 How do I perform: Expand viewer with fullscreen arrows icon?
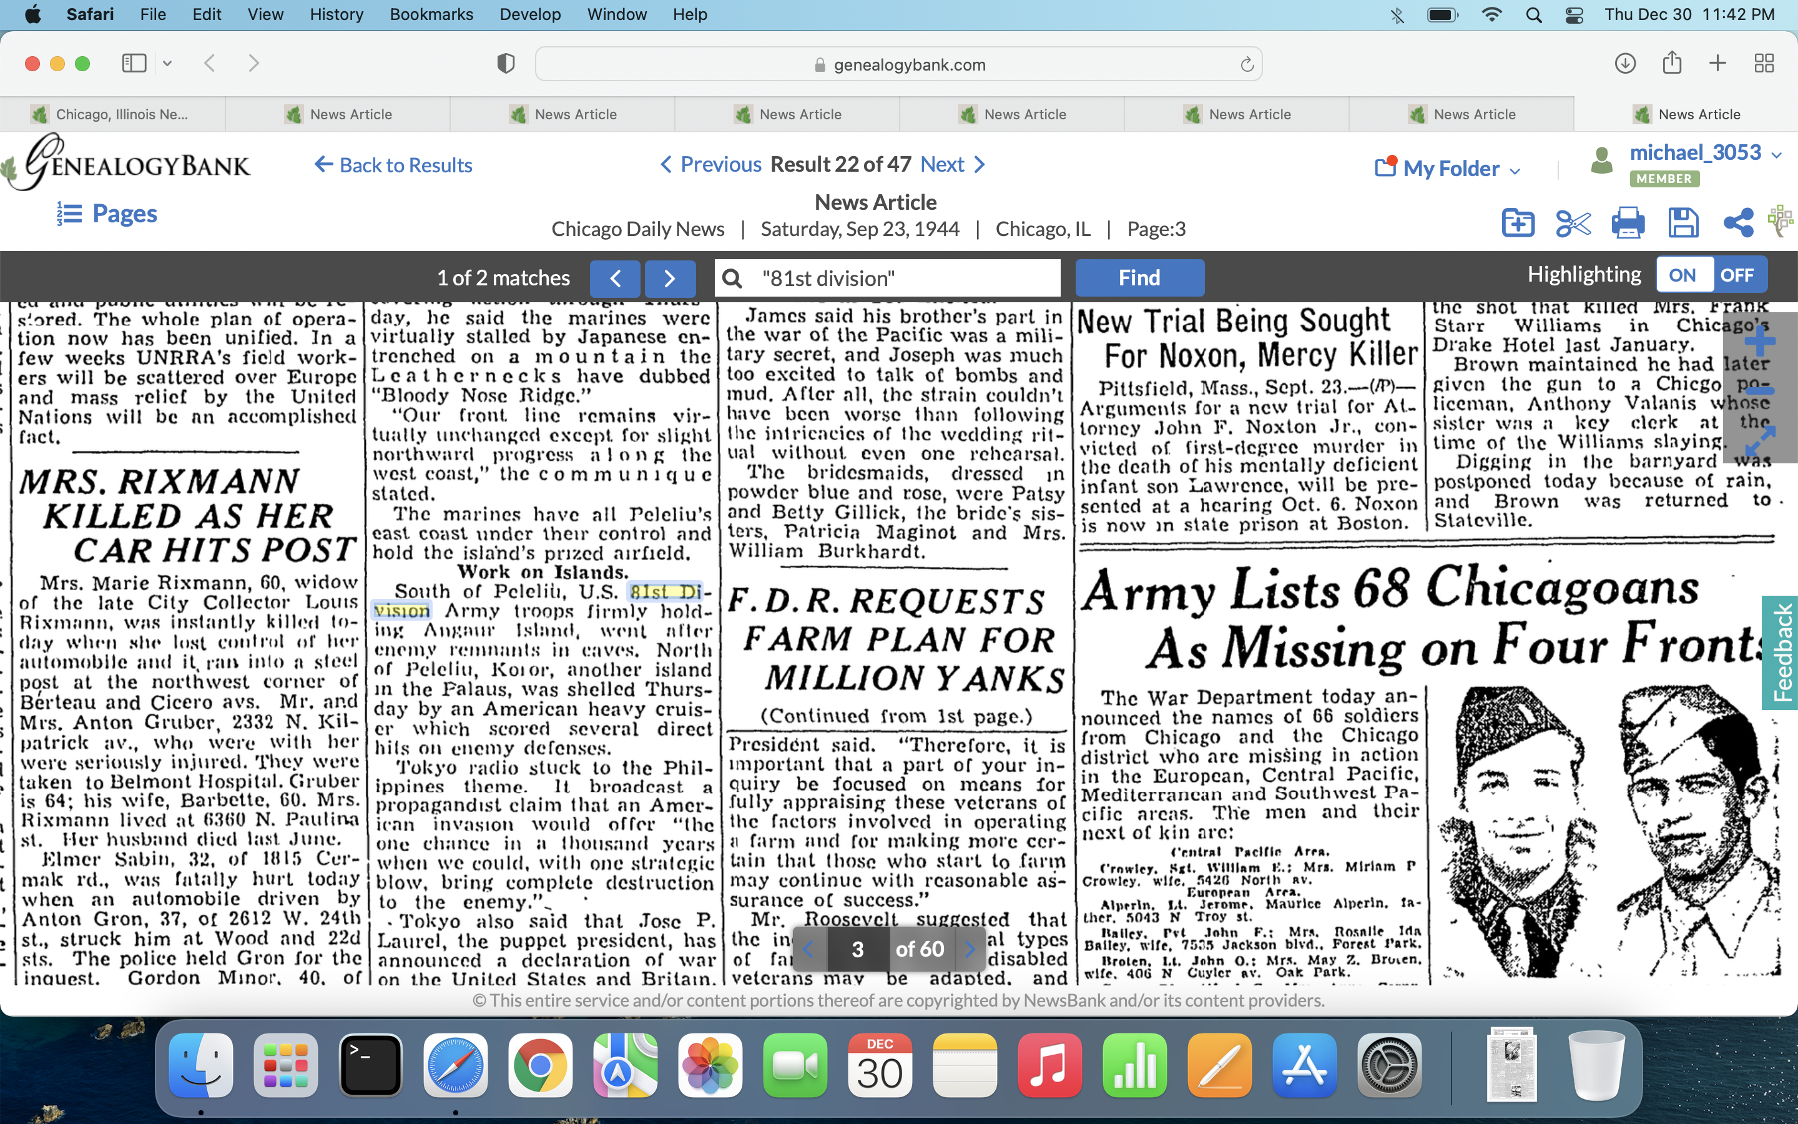click(x=1759, y=441)
